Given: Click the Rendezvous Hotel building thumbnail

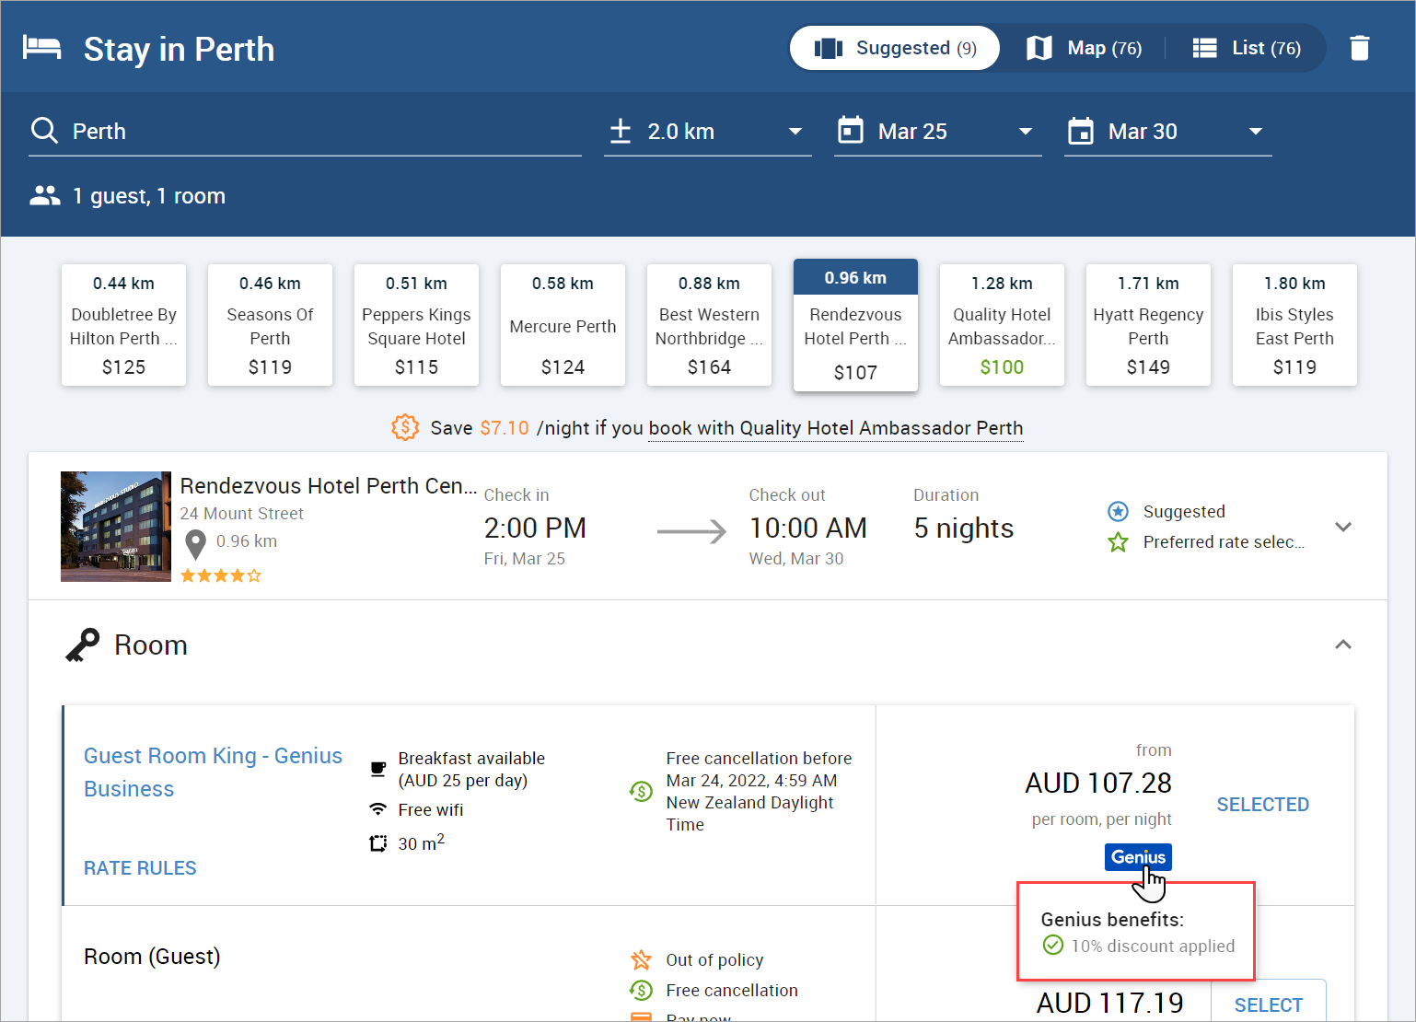Looking at the screenshot, I should click(x=116, y=527).
